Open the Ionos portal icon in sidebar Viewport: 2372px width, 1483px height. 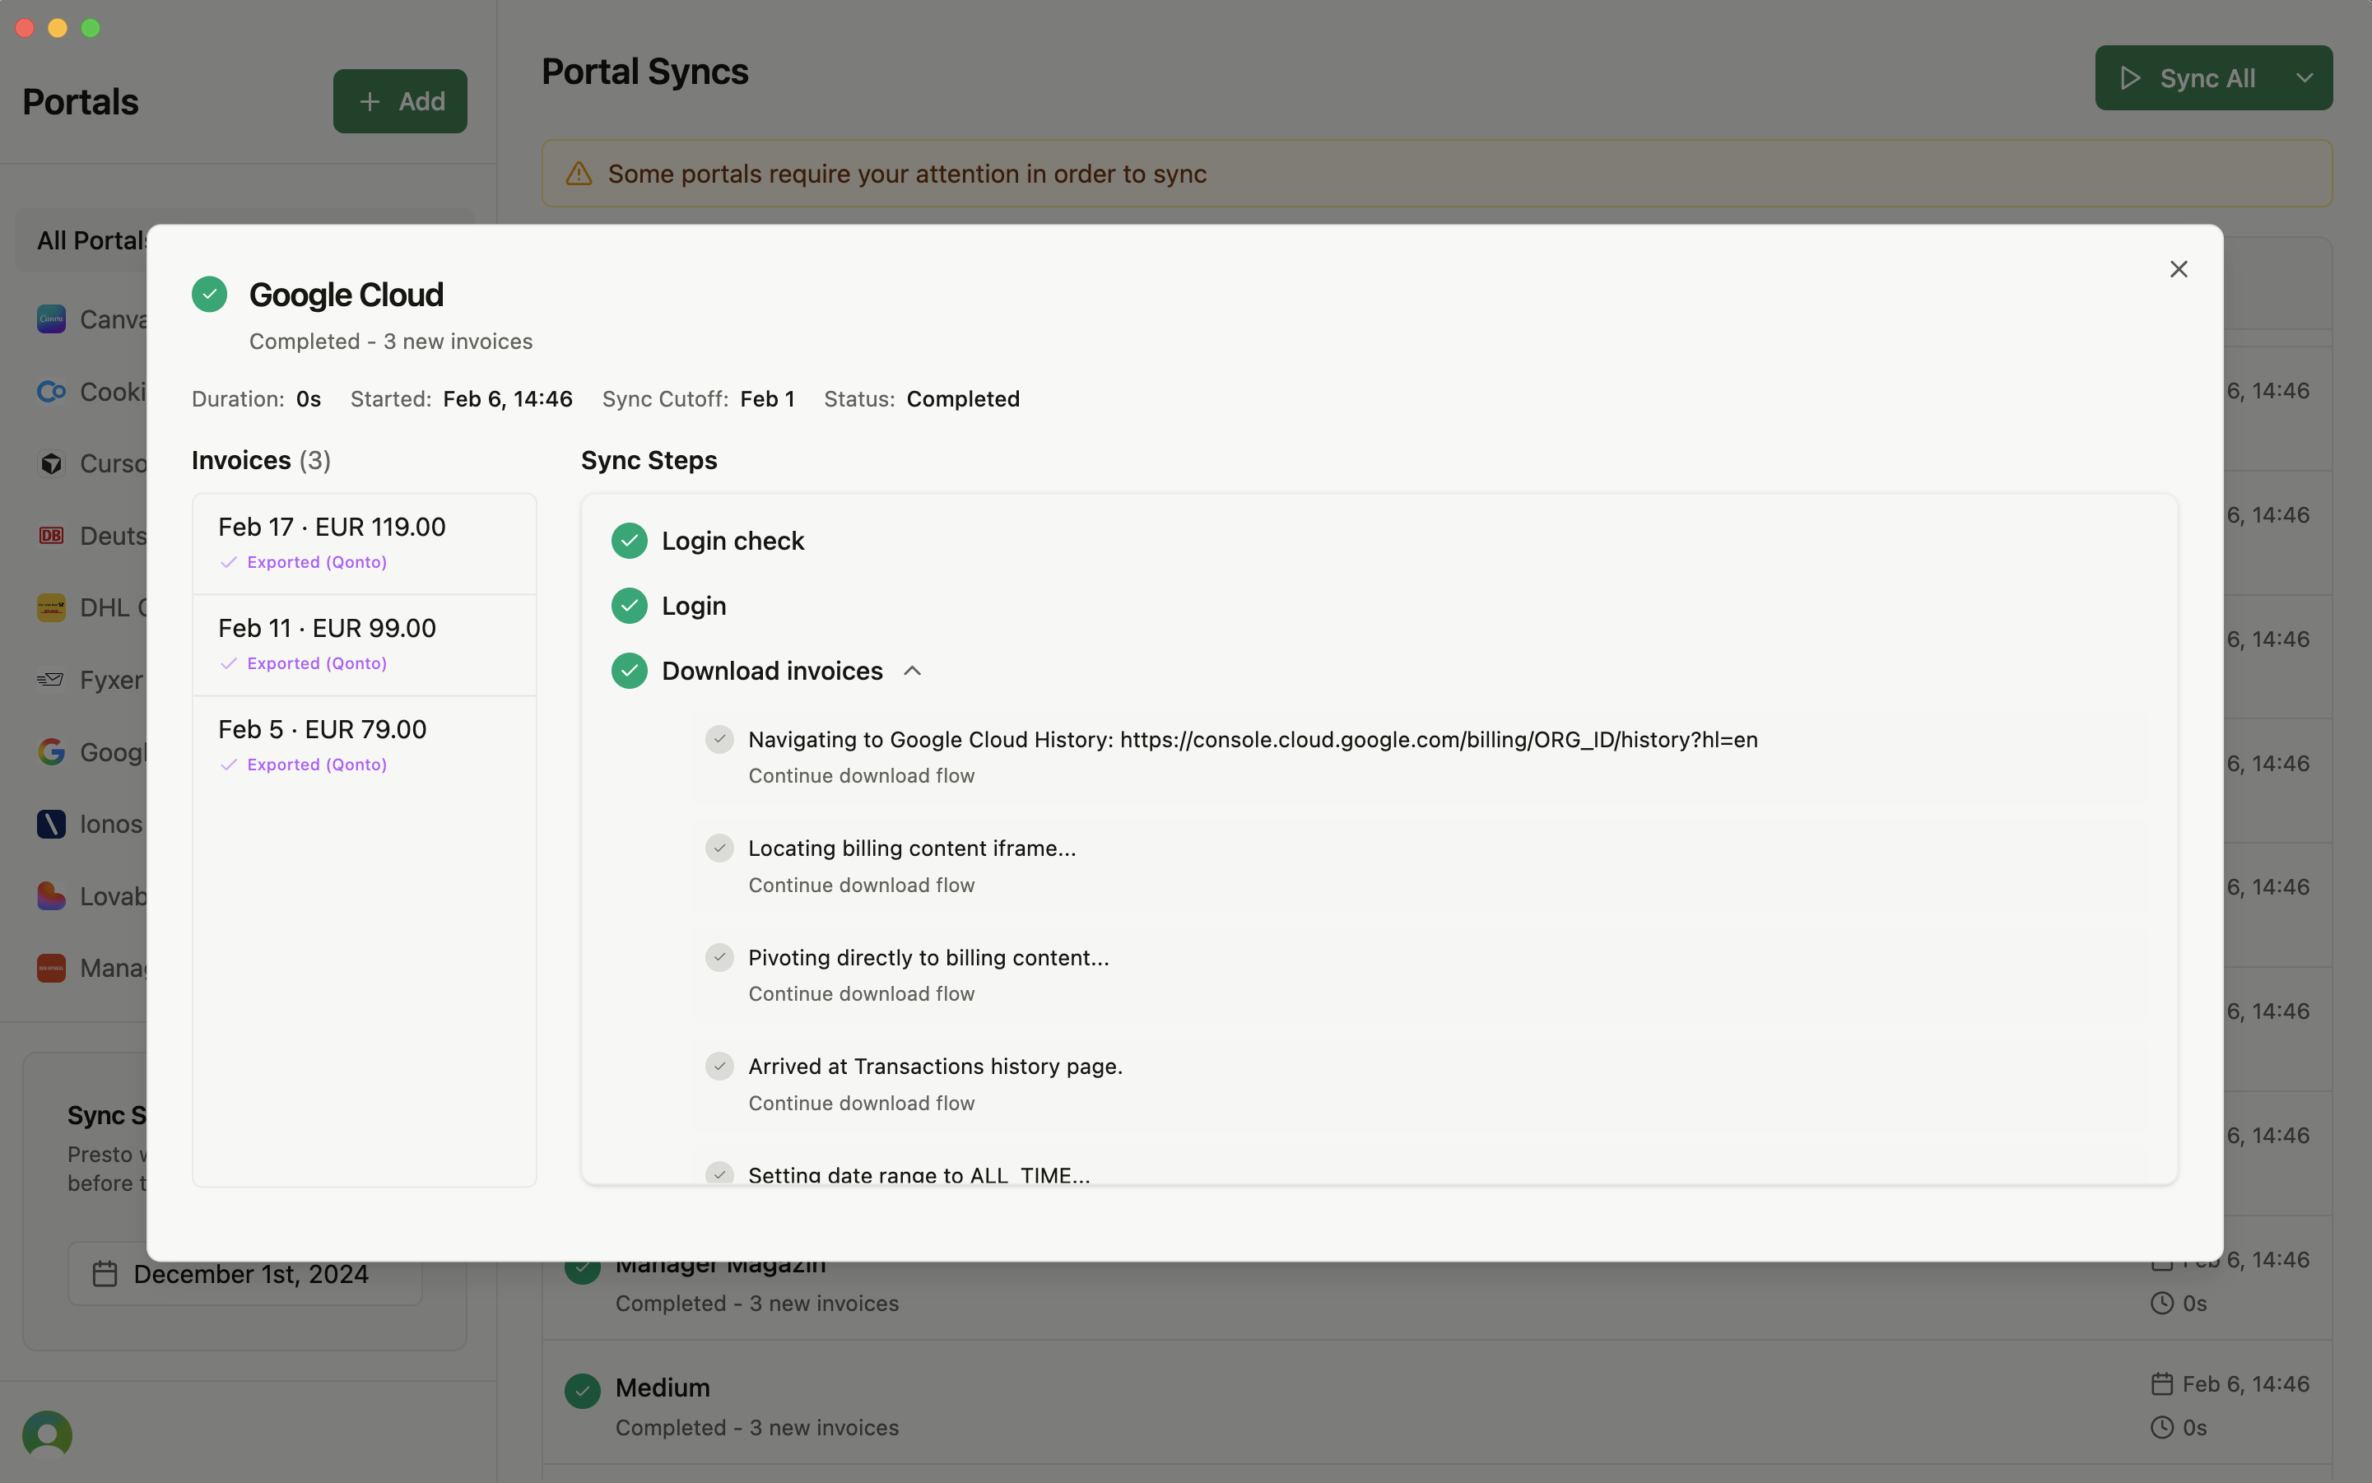pos(51,824)
